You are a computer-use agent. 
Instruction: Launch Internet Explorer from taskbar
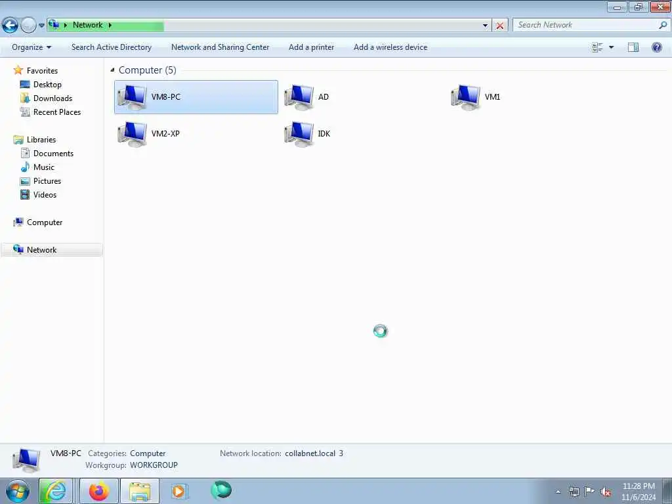tap(56, 491)
